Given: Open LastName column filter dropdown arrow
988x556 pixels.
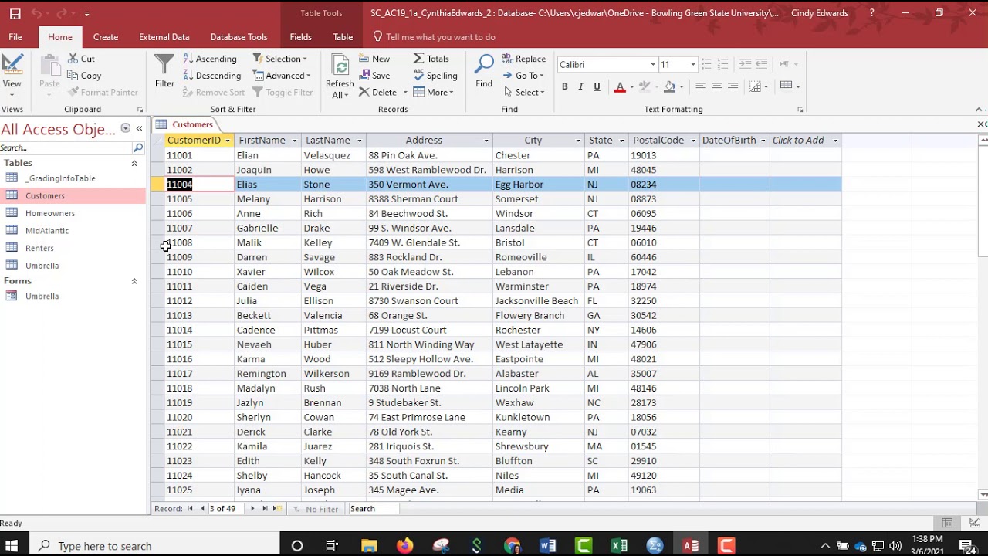Looking at the screenshot, I should [x=359, y=141].
